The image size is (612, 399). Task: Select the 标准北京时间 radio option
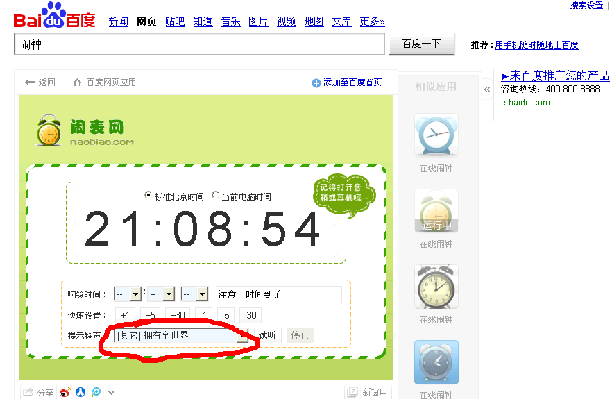point(148,195)
